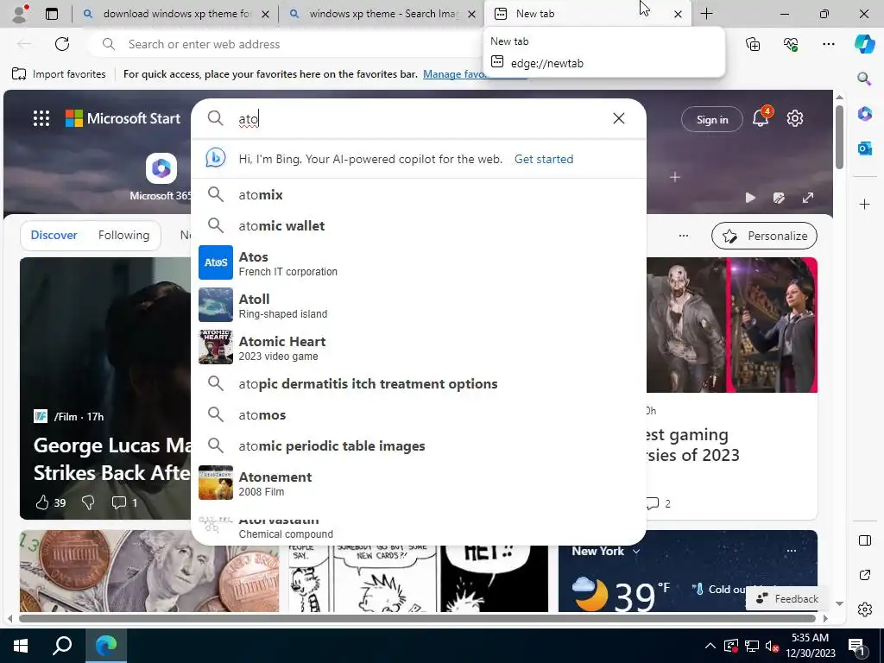The width and height of the screenshot is (884, 663).
Task: Open the tab actions menu icon
Action: pyautogui.click(x=52, y=14)
